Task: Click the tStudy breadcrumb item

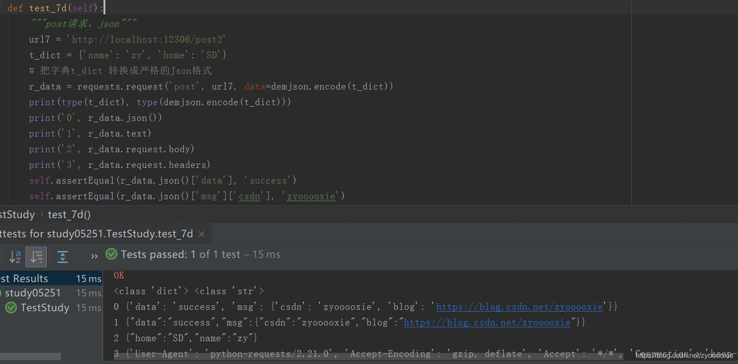Action: coord(17,214)
